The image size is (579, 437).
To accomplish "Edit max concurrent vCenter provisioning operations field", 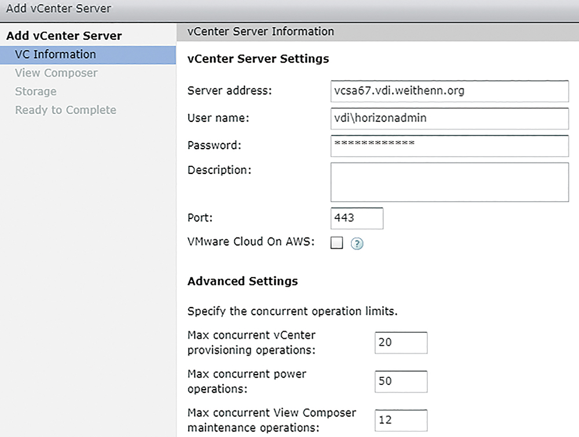I will [x=401, y=343].
